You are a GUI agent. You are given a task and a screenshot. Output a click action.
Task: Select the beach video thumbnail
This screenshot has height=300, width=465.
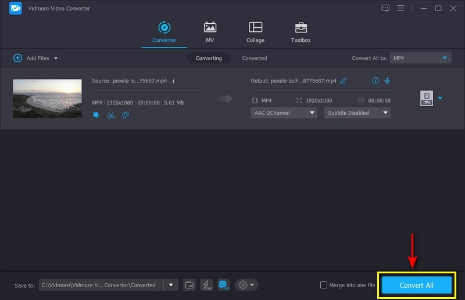click(47, 99)
